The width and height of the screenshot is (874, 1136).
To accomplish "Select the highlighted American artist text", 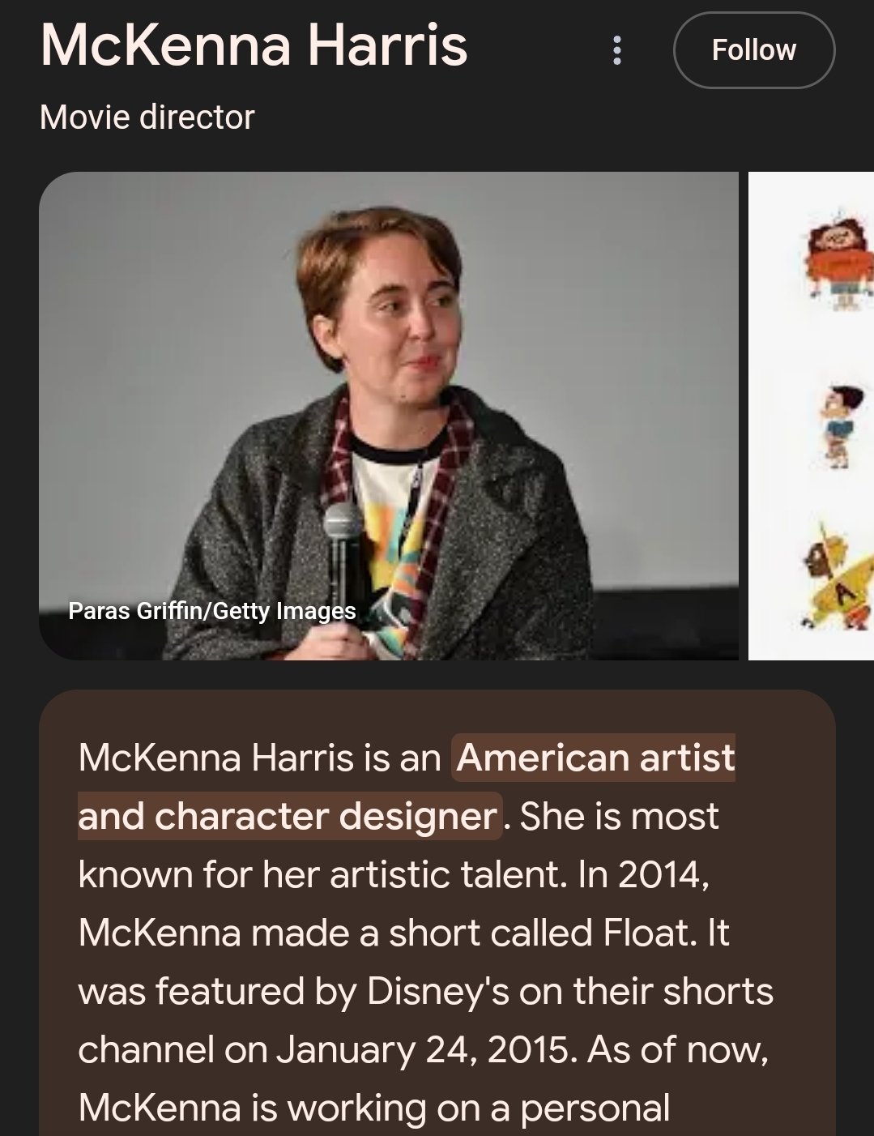I will [595, 758].
